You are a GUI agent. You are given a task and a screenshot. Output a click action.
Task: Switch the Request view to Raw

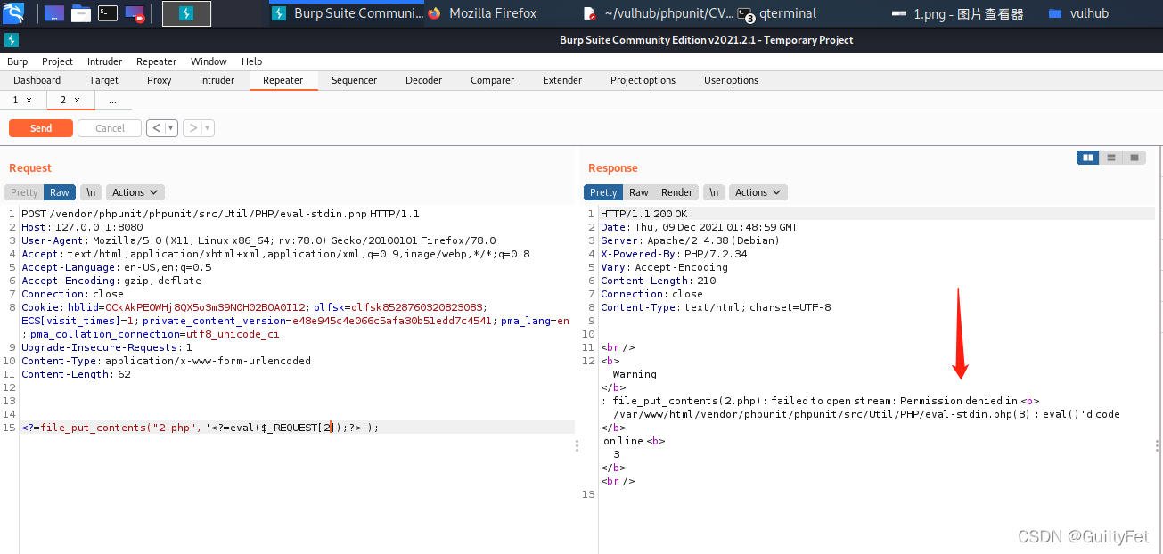(x=60, y=192)
